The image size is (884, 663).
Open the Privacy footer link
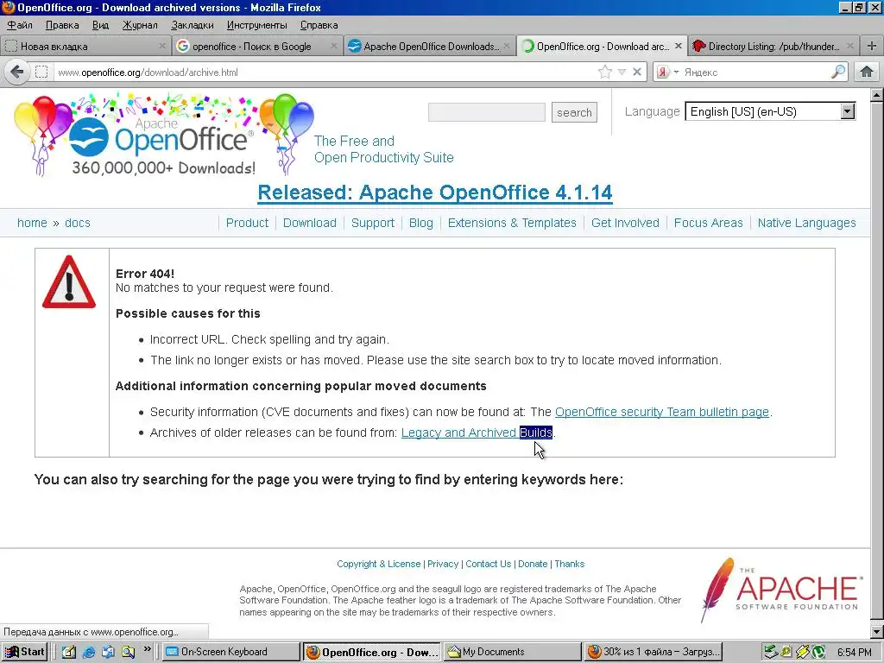pyautogui.click(x=443, y=564)
